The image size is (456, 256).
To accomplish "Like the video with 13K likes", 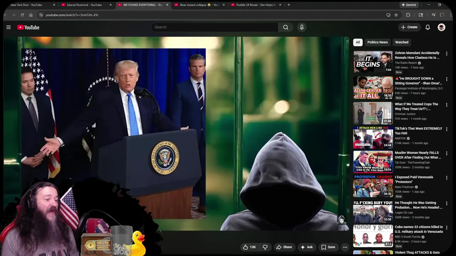I will coord(249,247).
